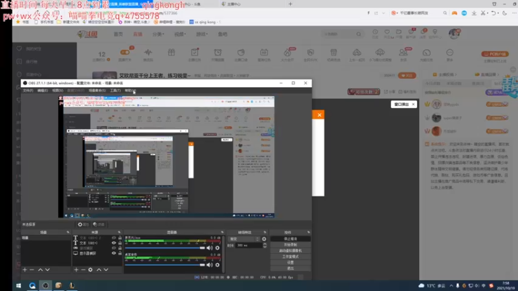Click the Start Recording button
Viewport: 518px width, 291px height.
coord(290,245)
